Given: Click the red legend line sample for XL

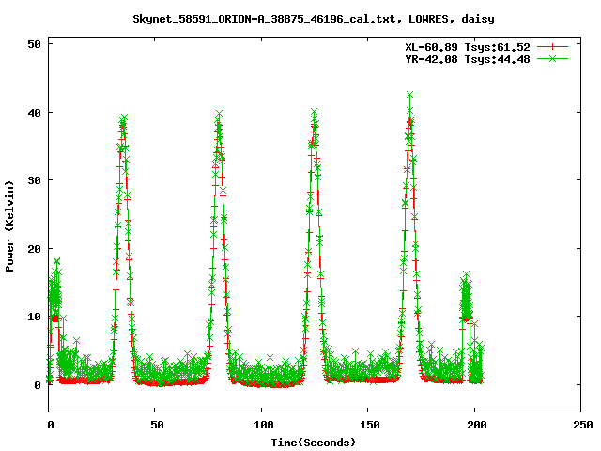Looking at the screenshot, I should click(x=552, y=47).
